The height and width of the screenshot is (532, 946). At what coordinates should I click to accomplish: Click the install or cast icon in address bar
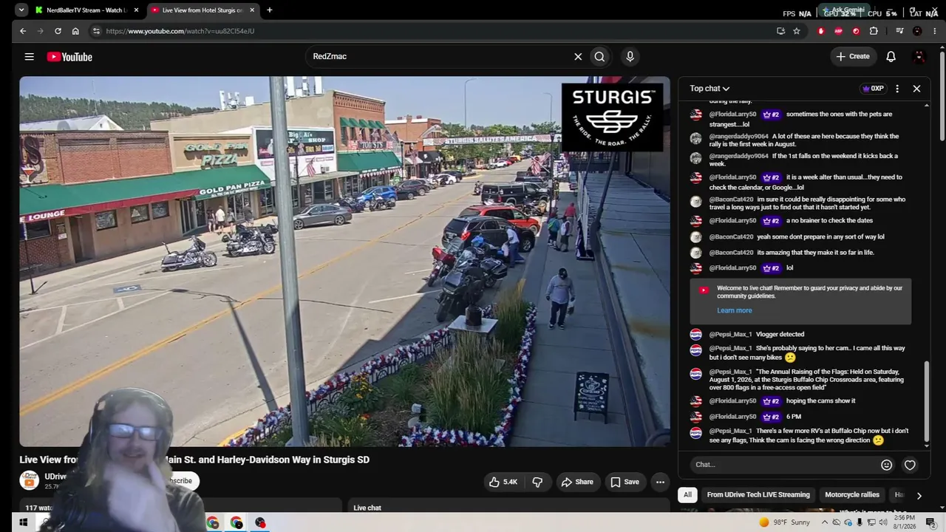(x=780, y=31)
